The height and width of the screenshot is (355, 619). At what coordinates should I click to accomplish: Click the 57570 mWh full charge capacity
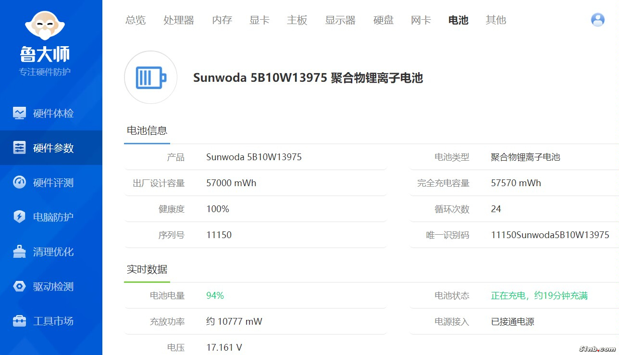pos(516,183)
